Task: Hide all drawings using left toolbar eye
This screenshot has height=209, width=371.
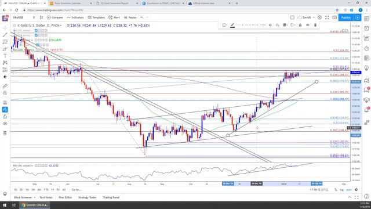Action: 5,124
